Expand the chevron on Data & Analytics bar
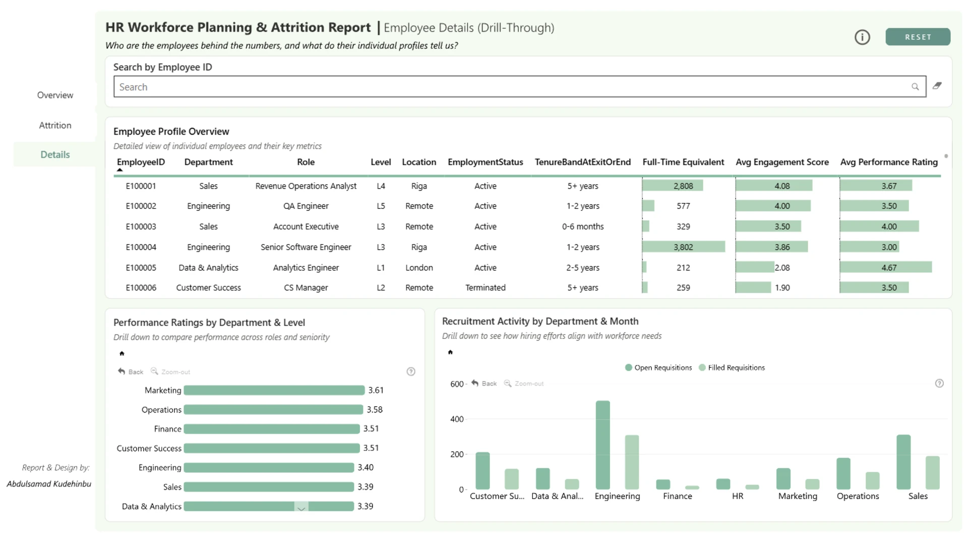 point(301,507)
